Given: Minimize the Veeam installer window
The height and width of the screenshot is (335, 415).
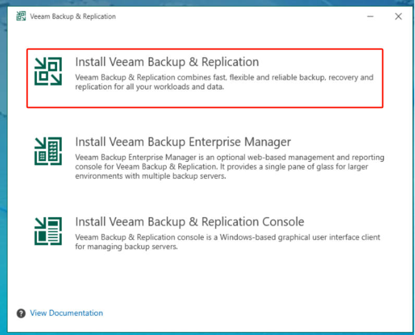Looking at the screenshot, I should 370,16.
